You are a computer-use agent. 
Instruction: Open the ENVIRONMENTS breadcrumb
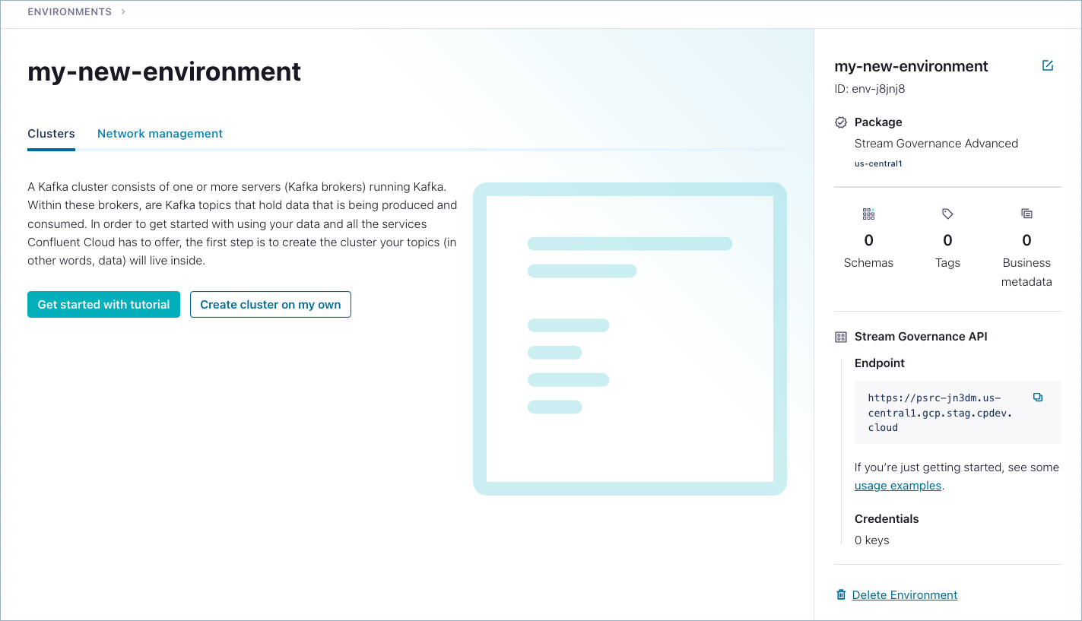(x=68, y=11)
